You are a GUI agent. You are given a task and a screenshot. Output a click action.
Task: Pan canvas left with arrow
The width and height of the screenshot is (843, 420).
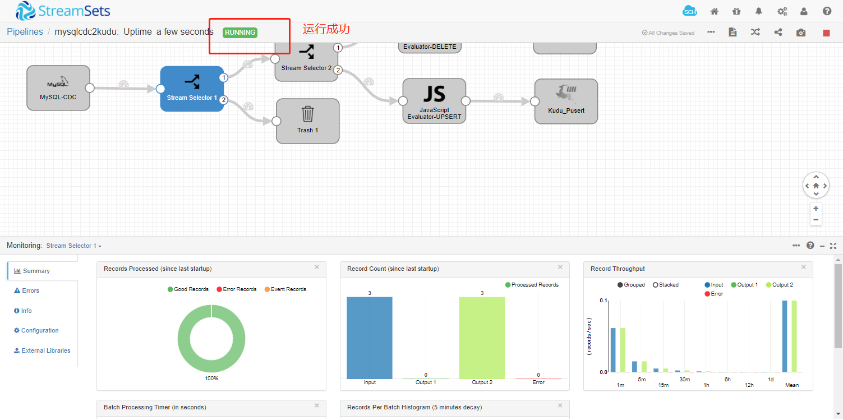pyautogui.click(x=807, y=186)
